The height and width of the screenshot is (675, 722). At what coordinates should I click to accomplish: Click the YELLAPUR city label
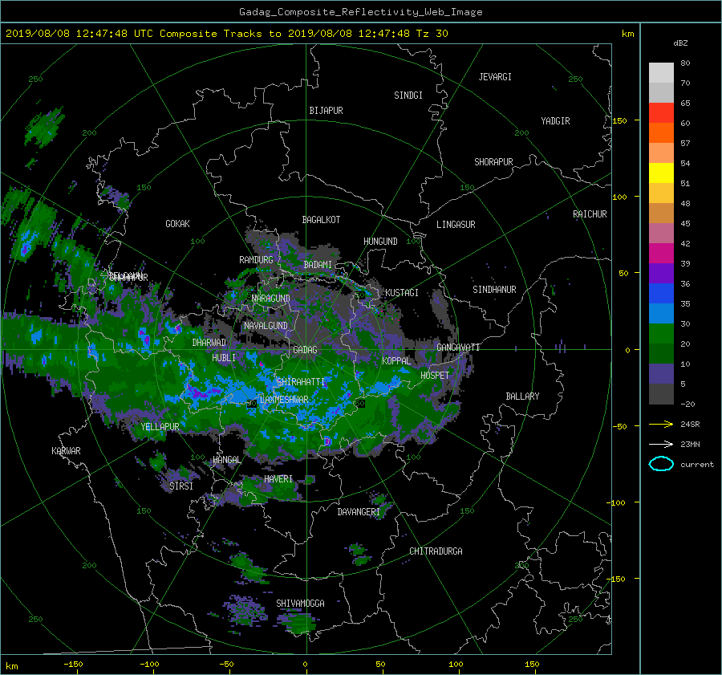(x=160, y=427)
